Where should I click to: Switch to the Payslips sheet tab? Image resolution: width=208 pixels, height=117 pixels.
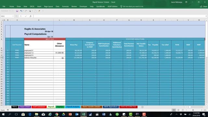(60, 107)
